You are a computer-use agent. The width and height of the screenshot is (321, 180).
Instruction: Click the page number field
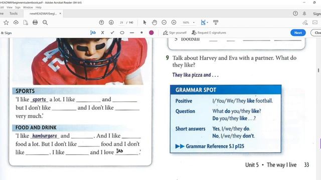[x=121, y=22]
